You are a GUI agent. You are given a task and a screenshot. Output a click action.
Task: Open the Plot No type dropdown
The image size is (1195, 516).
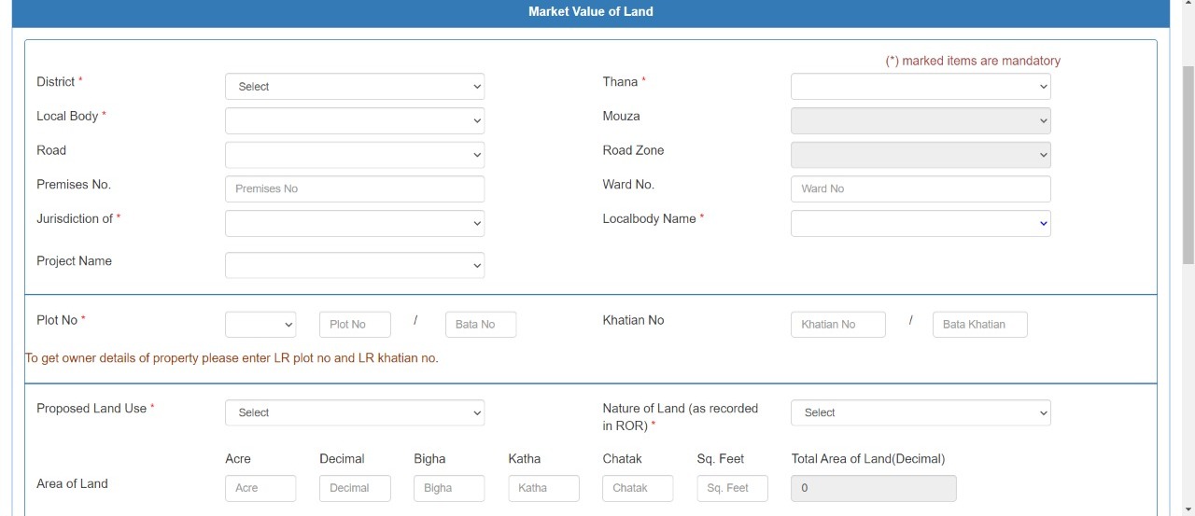[x=260, y=325]
